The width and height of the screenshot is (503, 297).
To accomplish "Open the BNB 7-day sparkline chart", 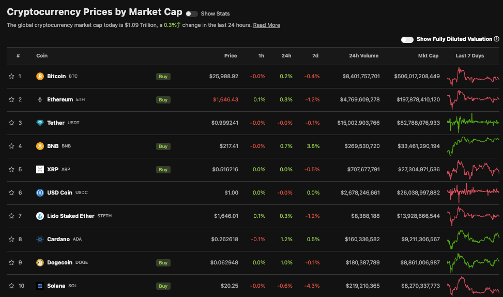I will 473,146.
